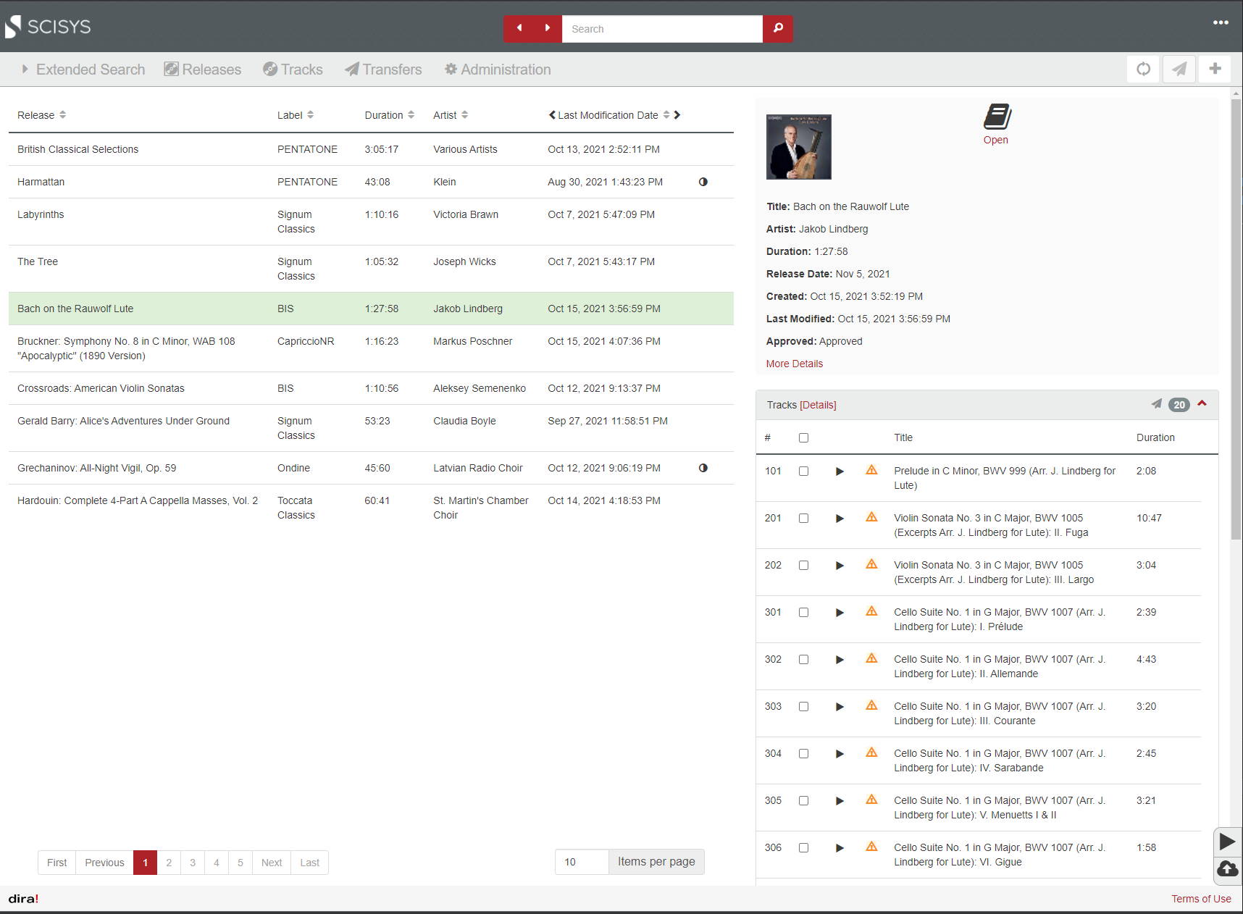
Task: Sort by the Artist column
Action: coord(451,115)
